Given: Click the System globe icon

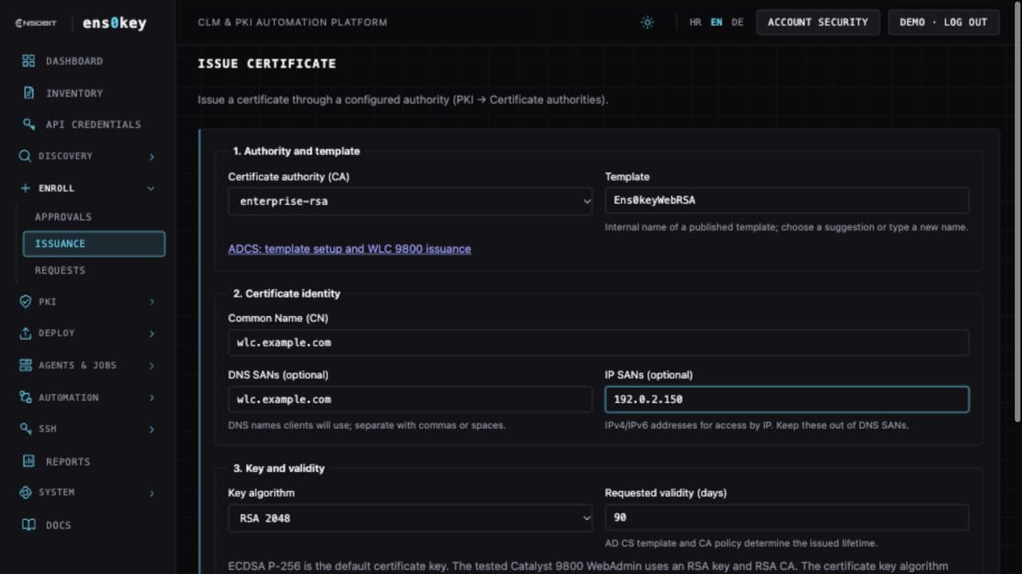Looking at the screenshot, I should (25, 493).
